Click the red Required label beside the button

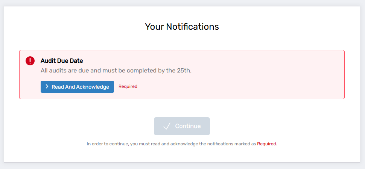coord(128,86)
